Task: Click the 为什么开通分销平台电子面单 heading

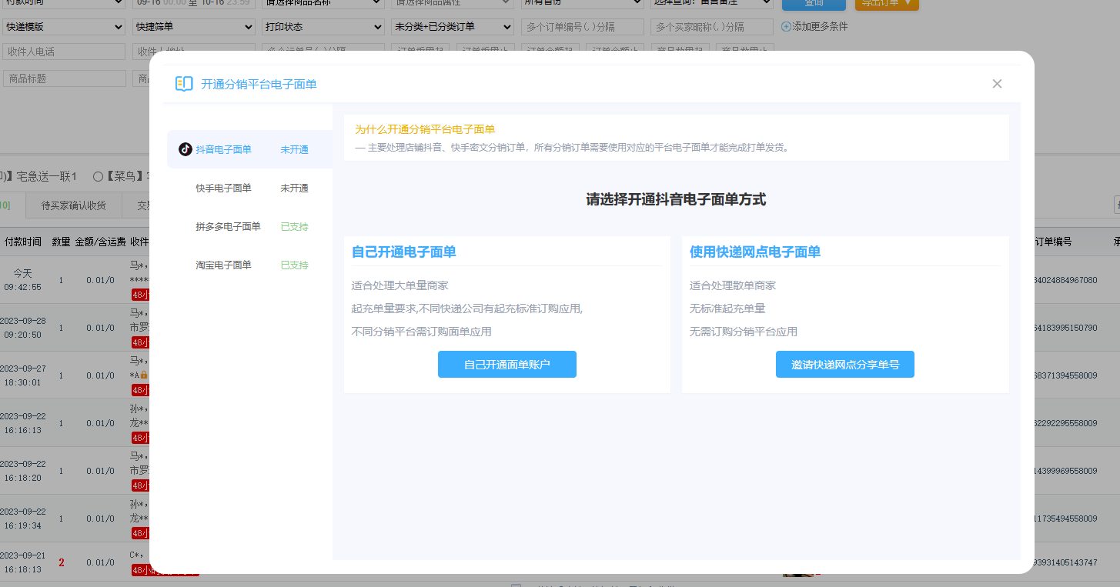Action: point(425,129)
